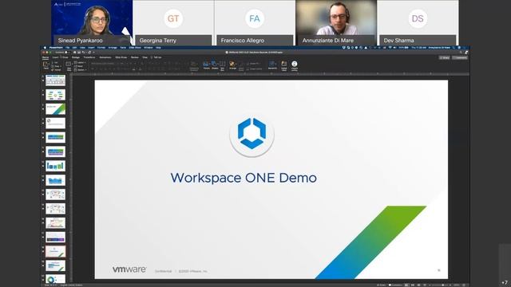This screenshot has height=287, width=511.
Task: Toggle the AutoSave switch
Action: (x=66, y=52)
